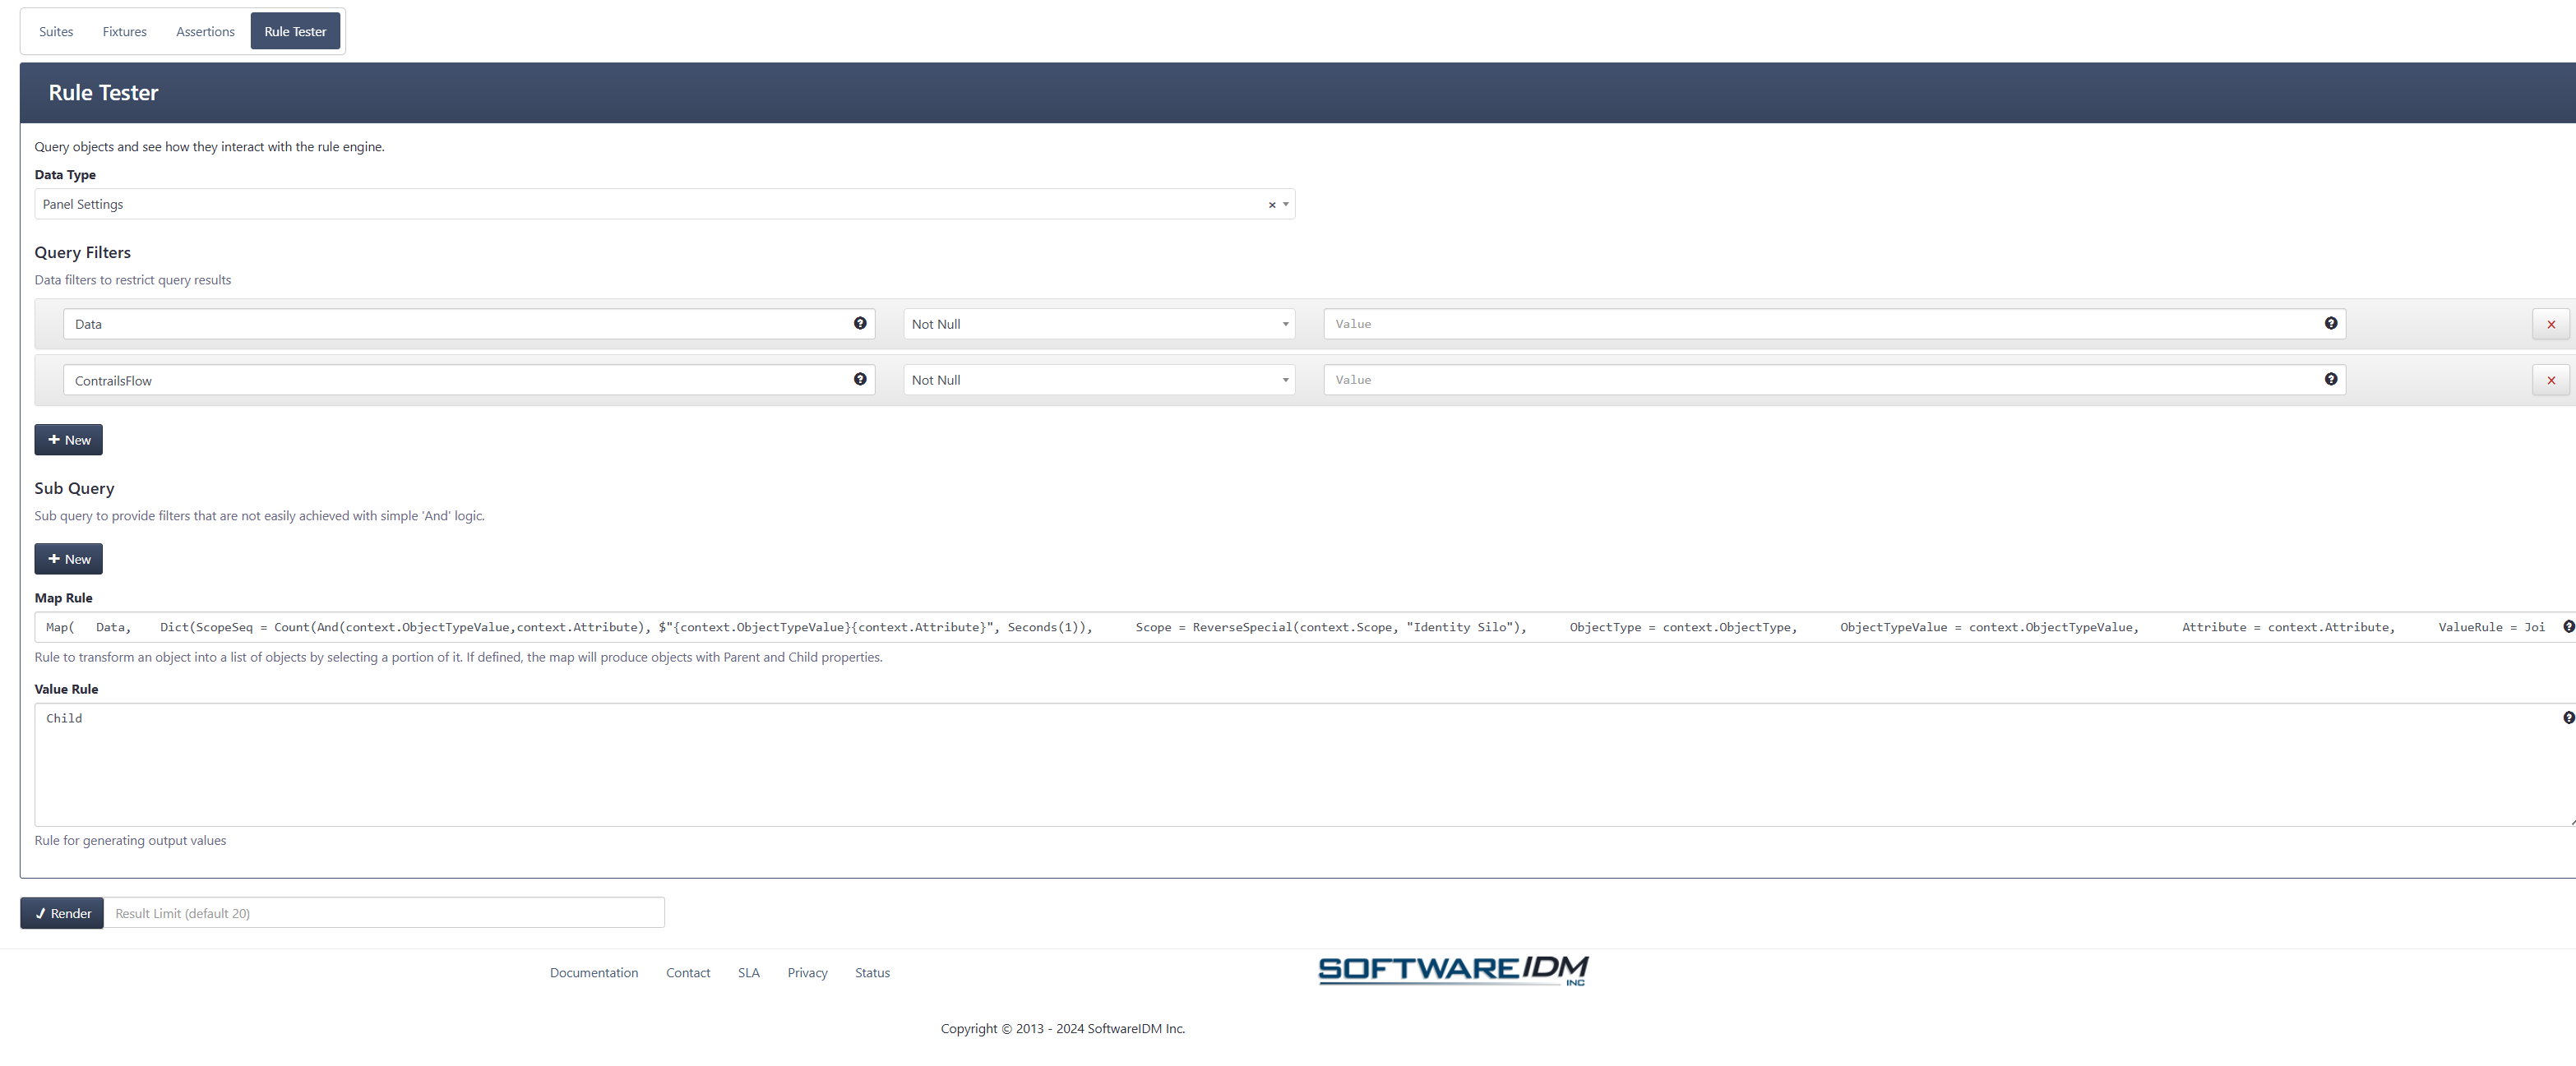Open help for the second Value input
Image resolution: width=2576 pixels, height=1066 pixels.
point(2330,380)
